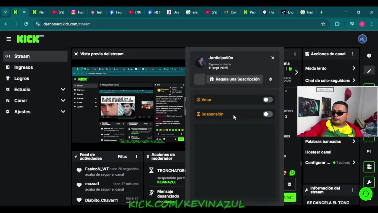Open the browser extensions puzzle icon

[x=337, y=24]
